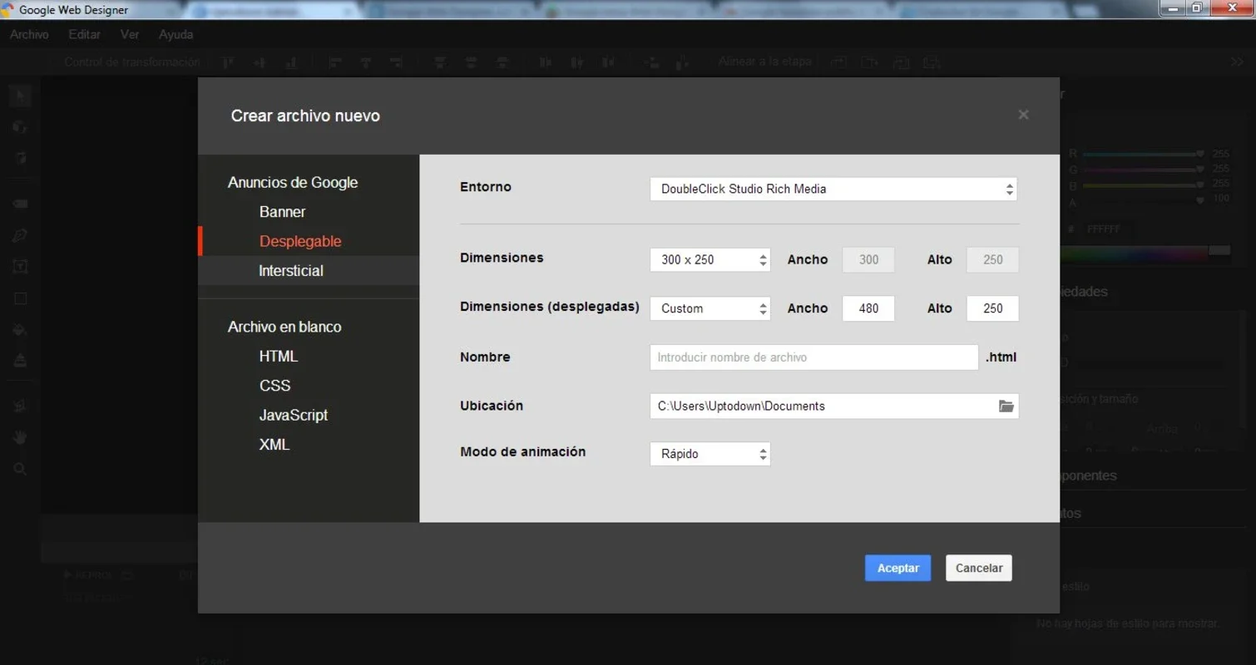This screenshot has width=1256, height=665.
Task: Open the Ayuda menu
Action: [x=176, y=35]
